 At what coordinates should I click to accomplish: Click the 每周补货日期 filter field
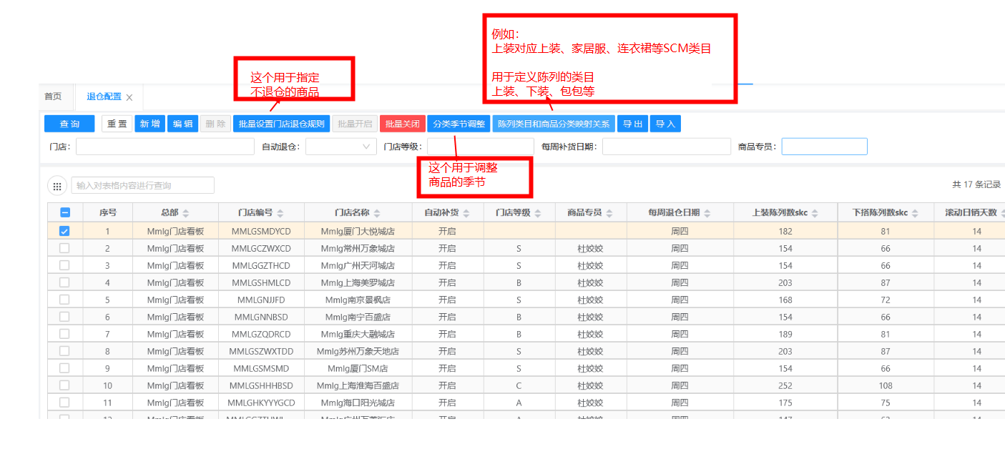666,147
